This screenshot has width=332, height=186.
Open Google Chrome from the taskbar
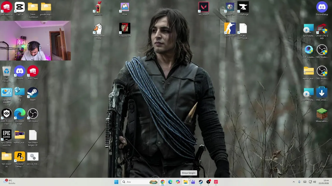point(162,182)
